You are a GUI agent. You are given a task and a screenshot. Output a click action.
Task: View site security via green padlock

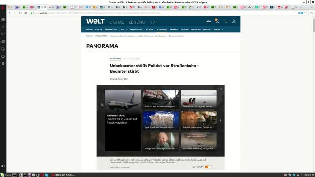[31, 13]
